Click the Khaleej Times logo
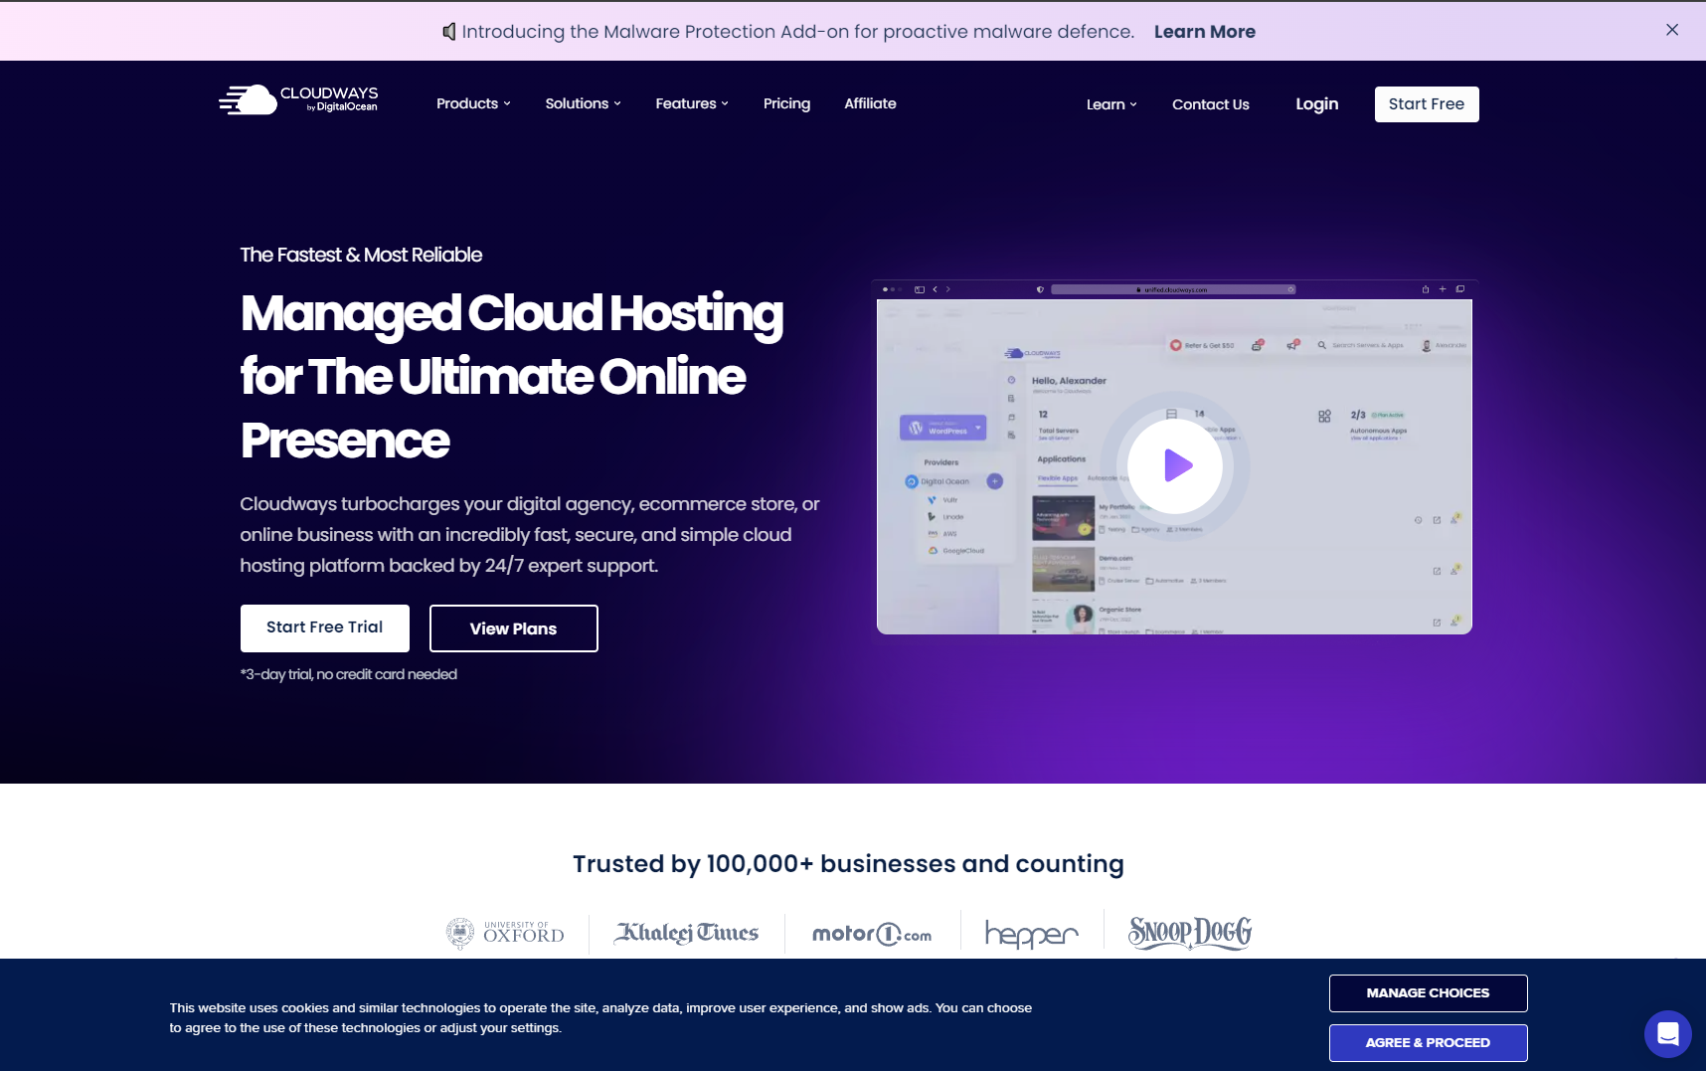The width and height of the screenshot is (1706, 1071). point(686,933)
